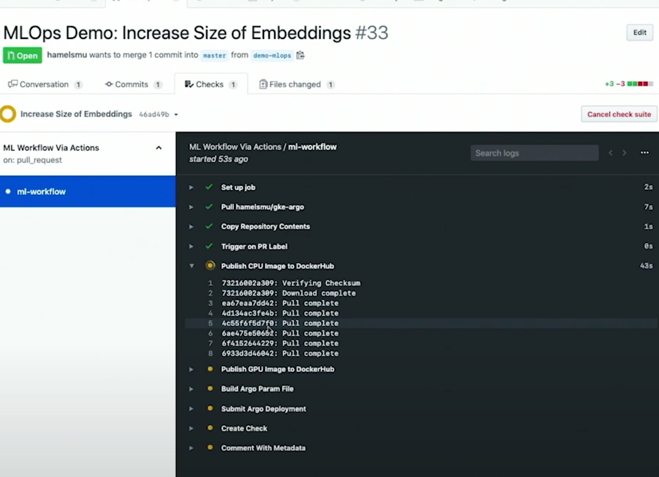
Task: Click the yellow status dot beside Submit Argo Deployment
Action: point(210,409)
